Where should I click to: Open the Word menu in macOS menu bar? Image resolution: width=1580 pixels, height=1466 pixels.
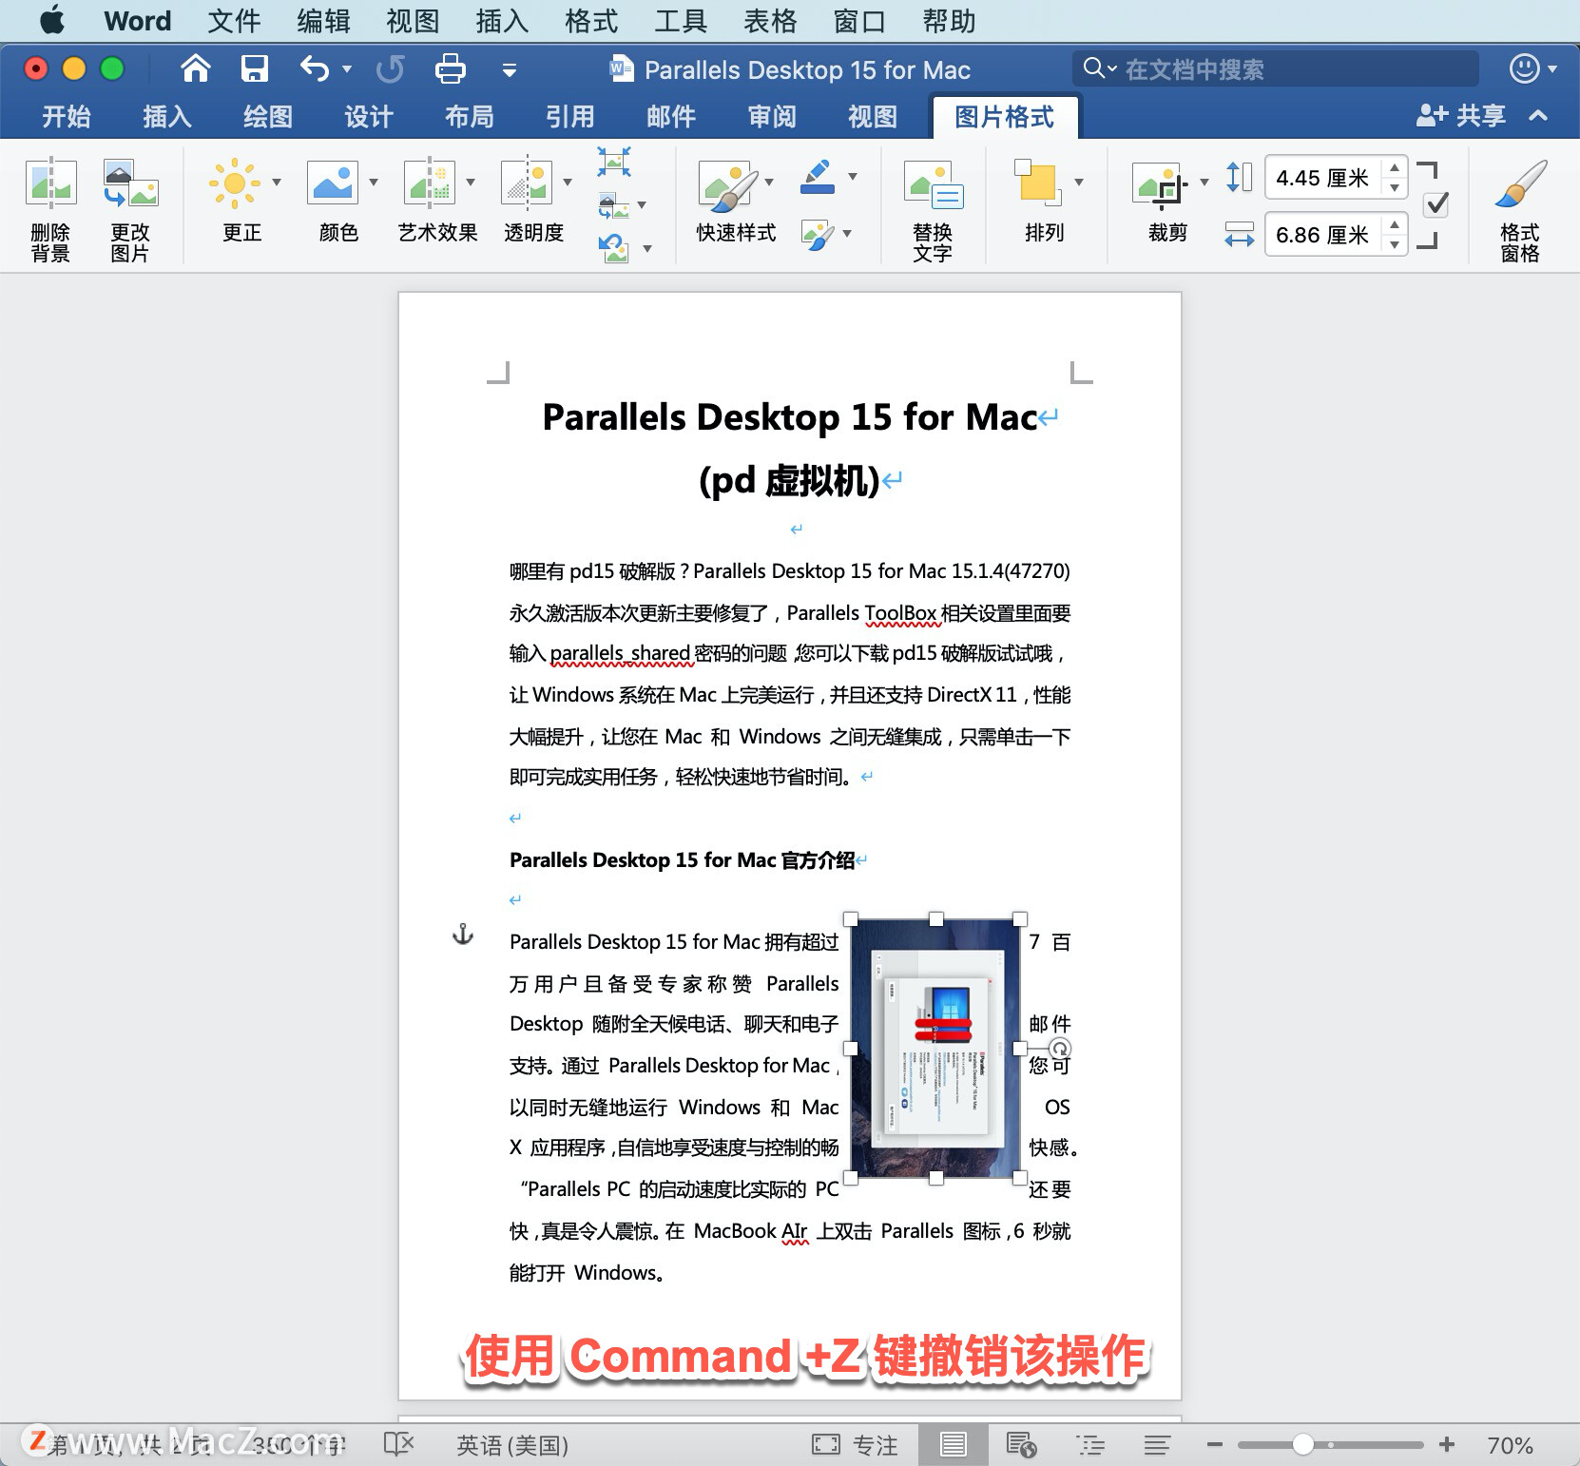[x=138, y=20]
